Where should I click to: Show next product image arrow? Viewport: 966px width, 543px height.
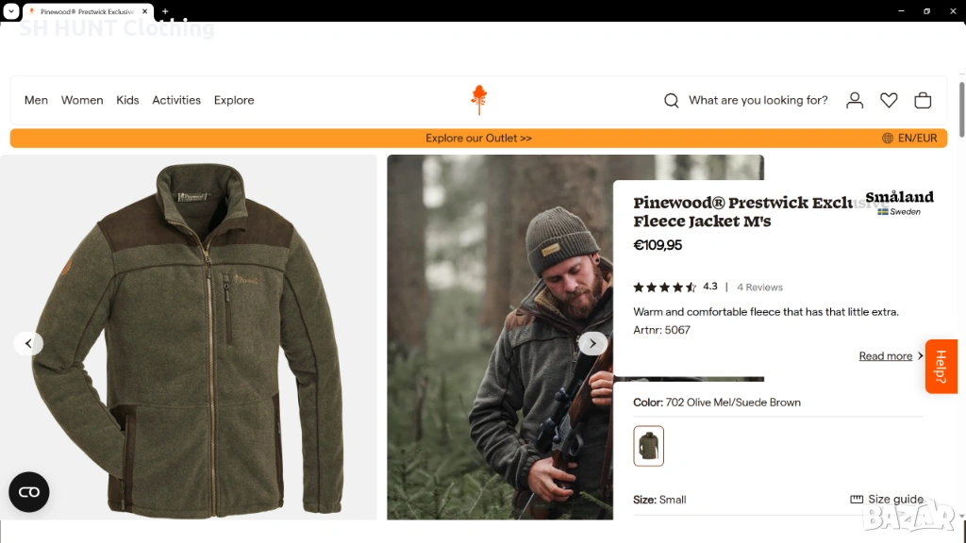pos(592,343)
